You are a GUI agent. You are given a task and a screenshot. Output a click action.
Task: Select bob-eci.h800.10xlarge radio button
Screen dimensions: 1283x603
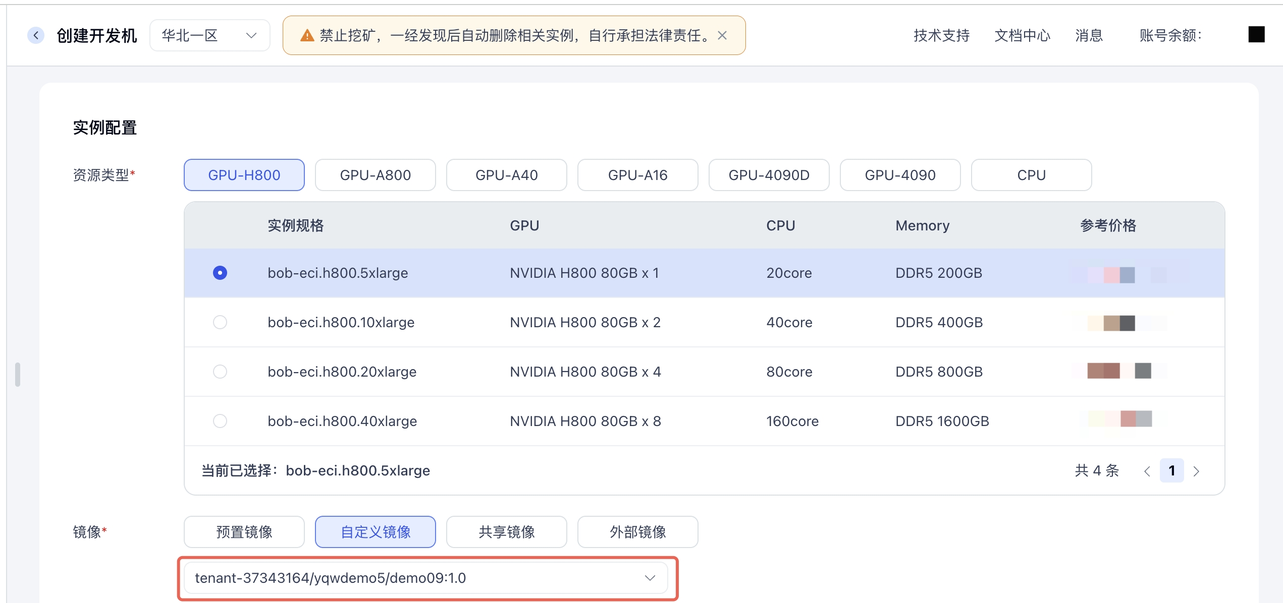(220, 322)
